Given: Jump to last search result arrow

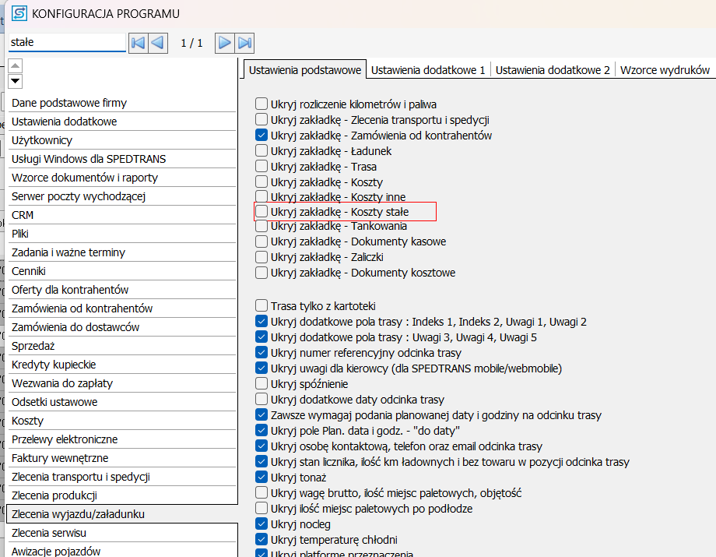Looking at the screenshot, I should click(x=244, y=43).
